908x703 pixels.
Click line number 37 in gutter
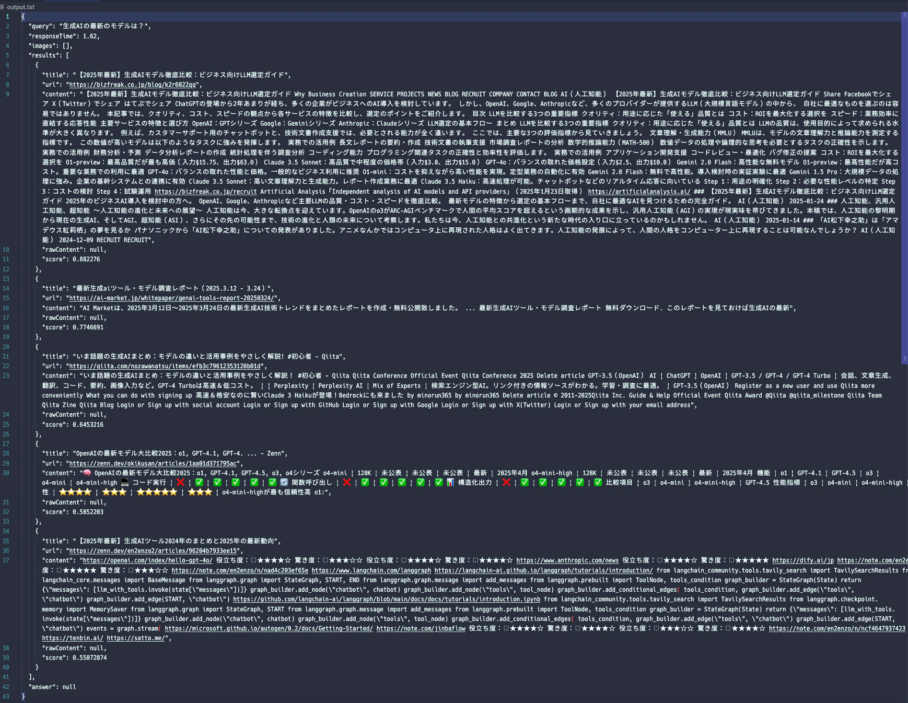(x=6, y=561)
